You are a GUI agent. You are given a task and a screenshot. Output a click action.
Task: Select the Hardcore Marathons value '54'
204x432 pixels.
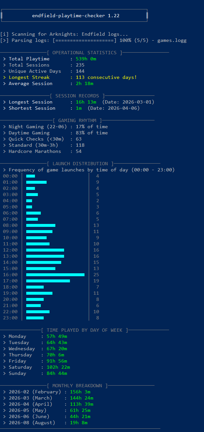(79, 151)
